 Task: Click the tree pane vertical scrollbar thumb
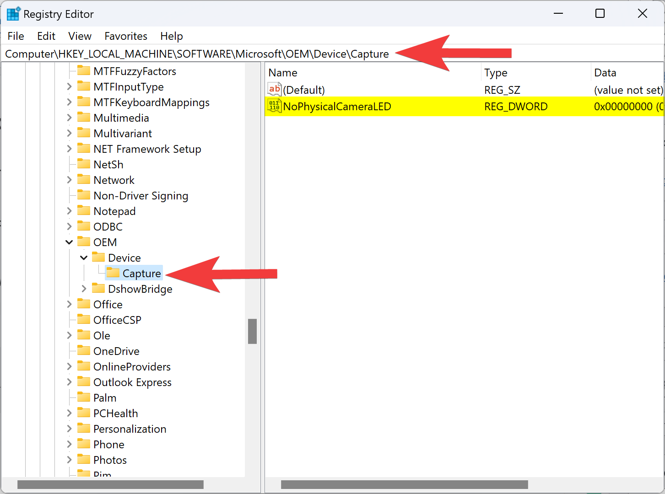click(252, 331)
